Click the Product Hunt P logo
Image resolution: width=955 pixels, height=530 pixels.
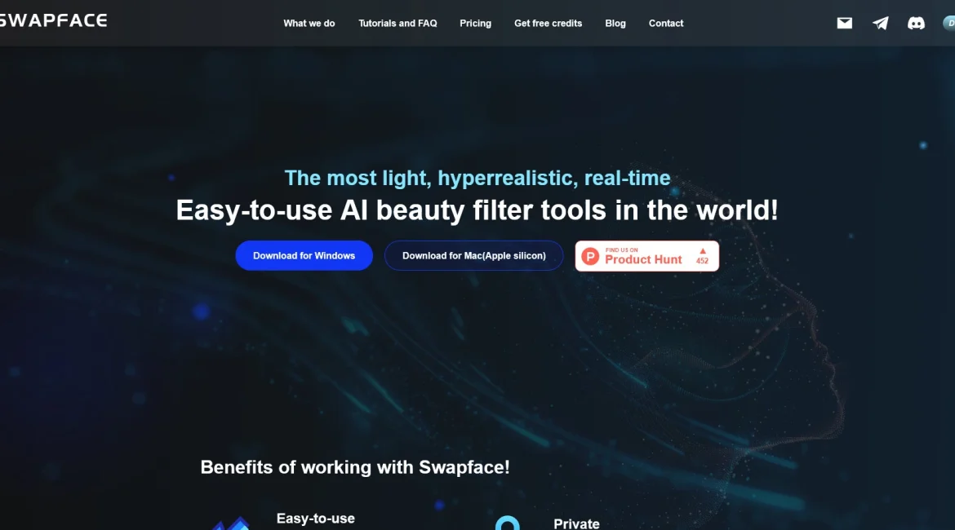point(590,256)
